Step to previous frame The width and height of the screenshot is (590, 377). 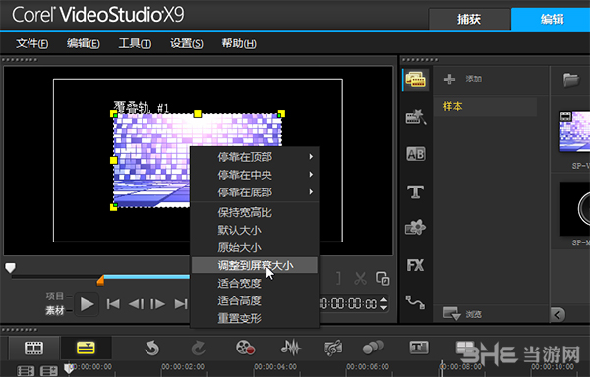137,304
